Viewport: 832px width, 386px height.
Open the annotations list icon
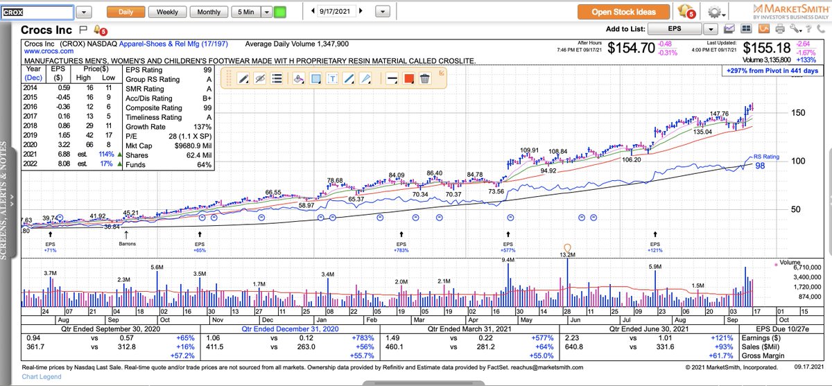pos(277,79)
